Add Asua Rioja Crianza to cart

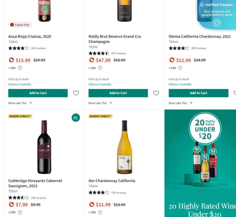pos(38,93)
